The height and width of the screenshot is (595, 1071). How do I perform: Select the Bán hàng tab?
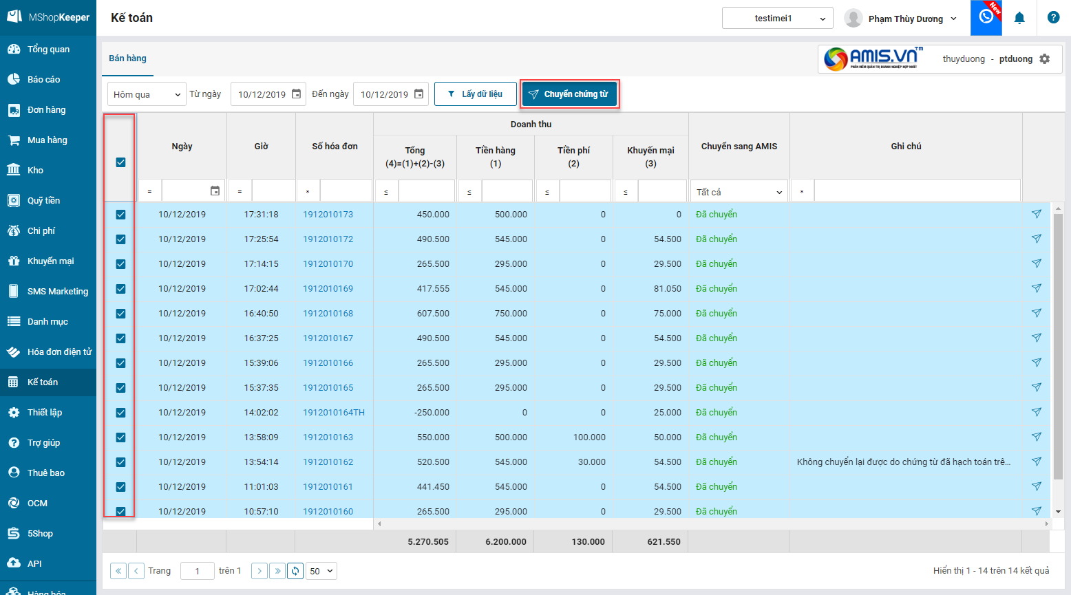[x=127, y=58]
